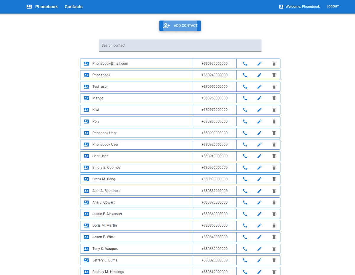Viewport: 355px width, 275px height.
Task: Log out with the LOGOUT button
Action: 333,6
